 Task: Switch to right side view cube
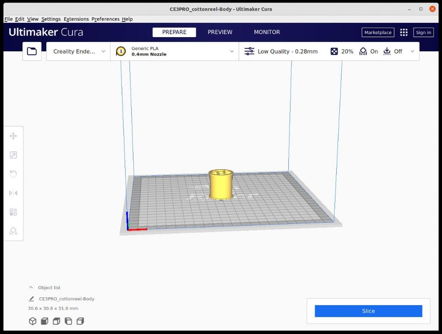[80, 321]
